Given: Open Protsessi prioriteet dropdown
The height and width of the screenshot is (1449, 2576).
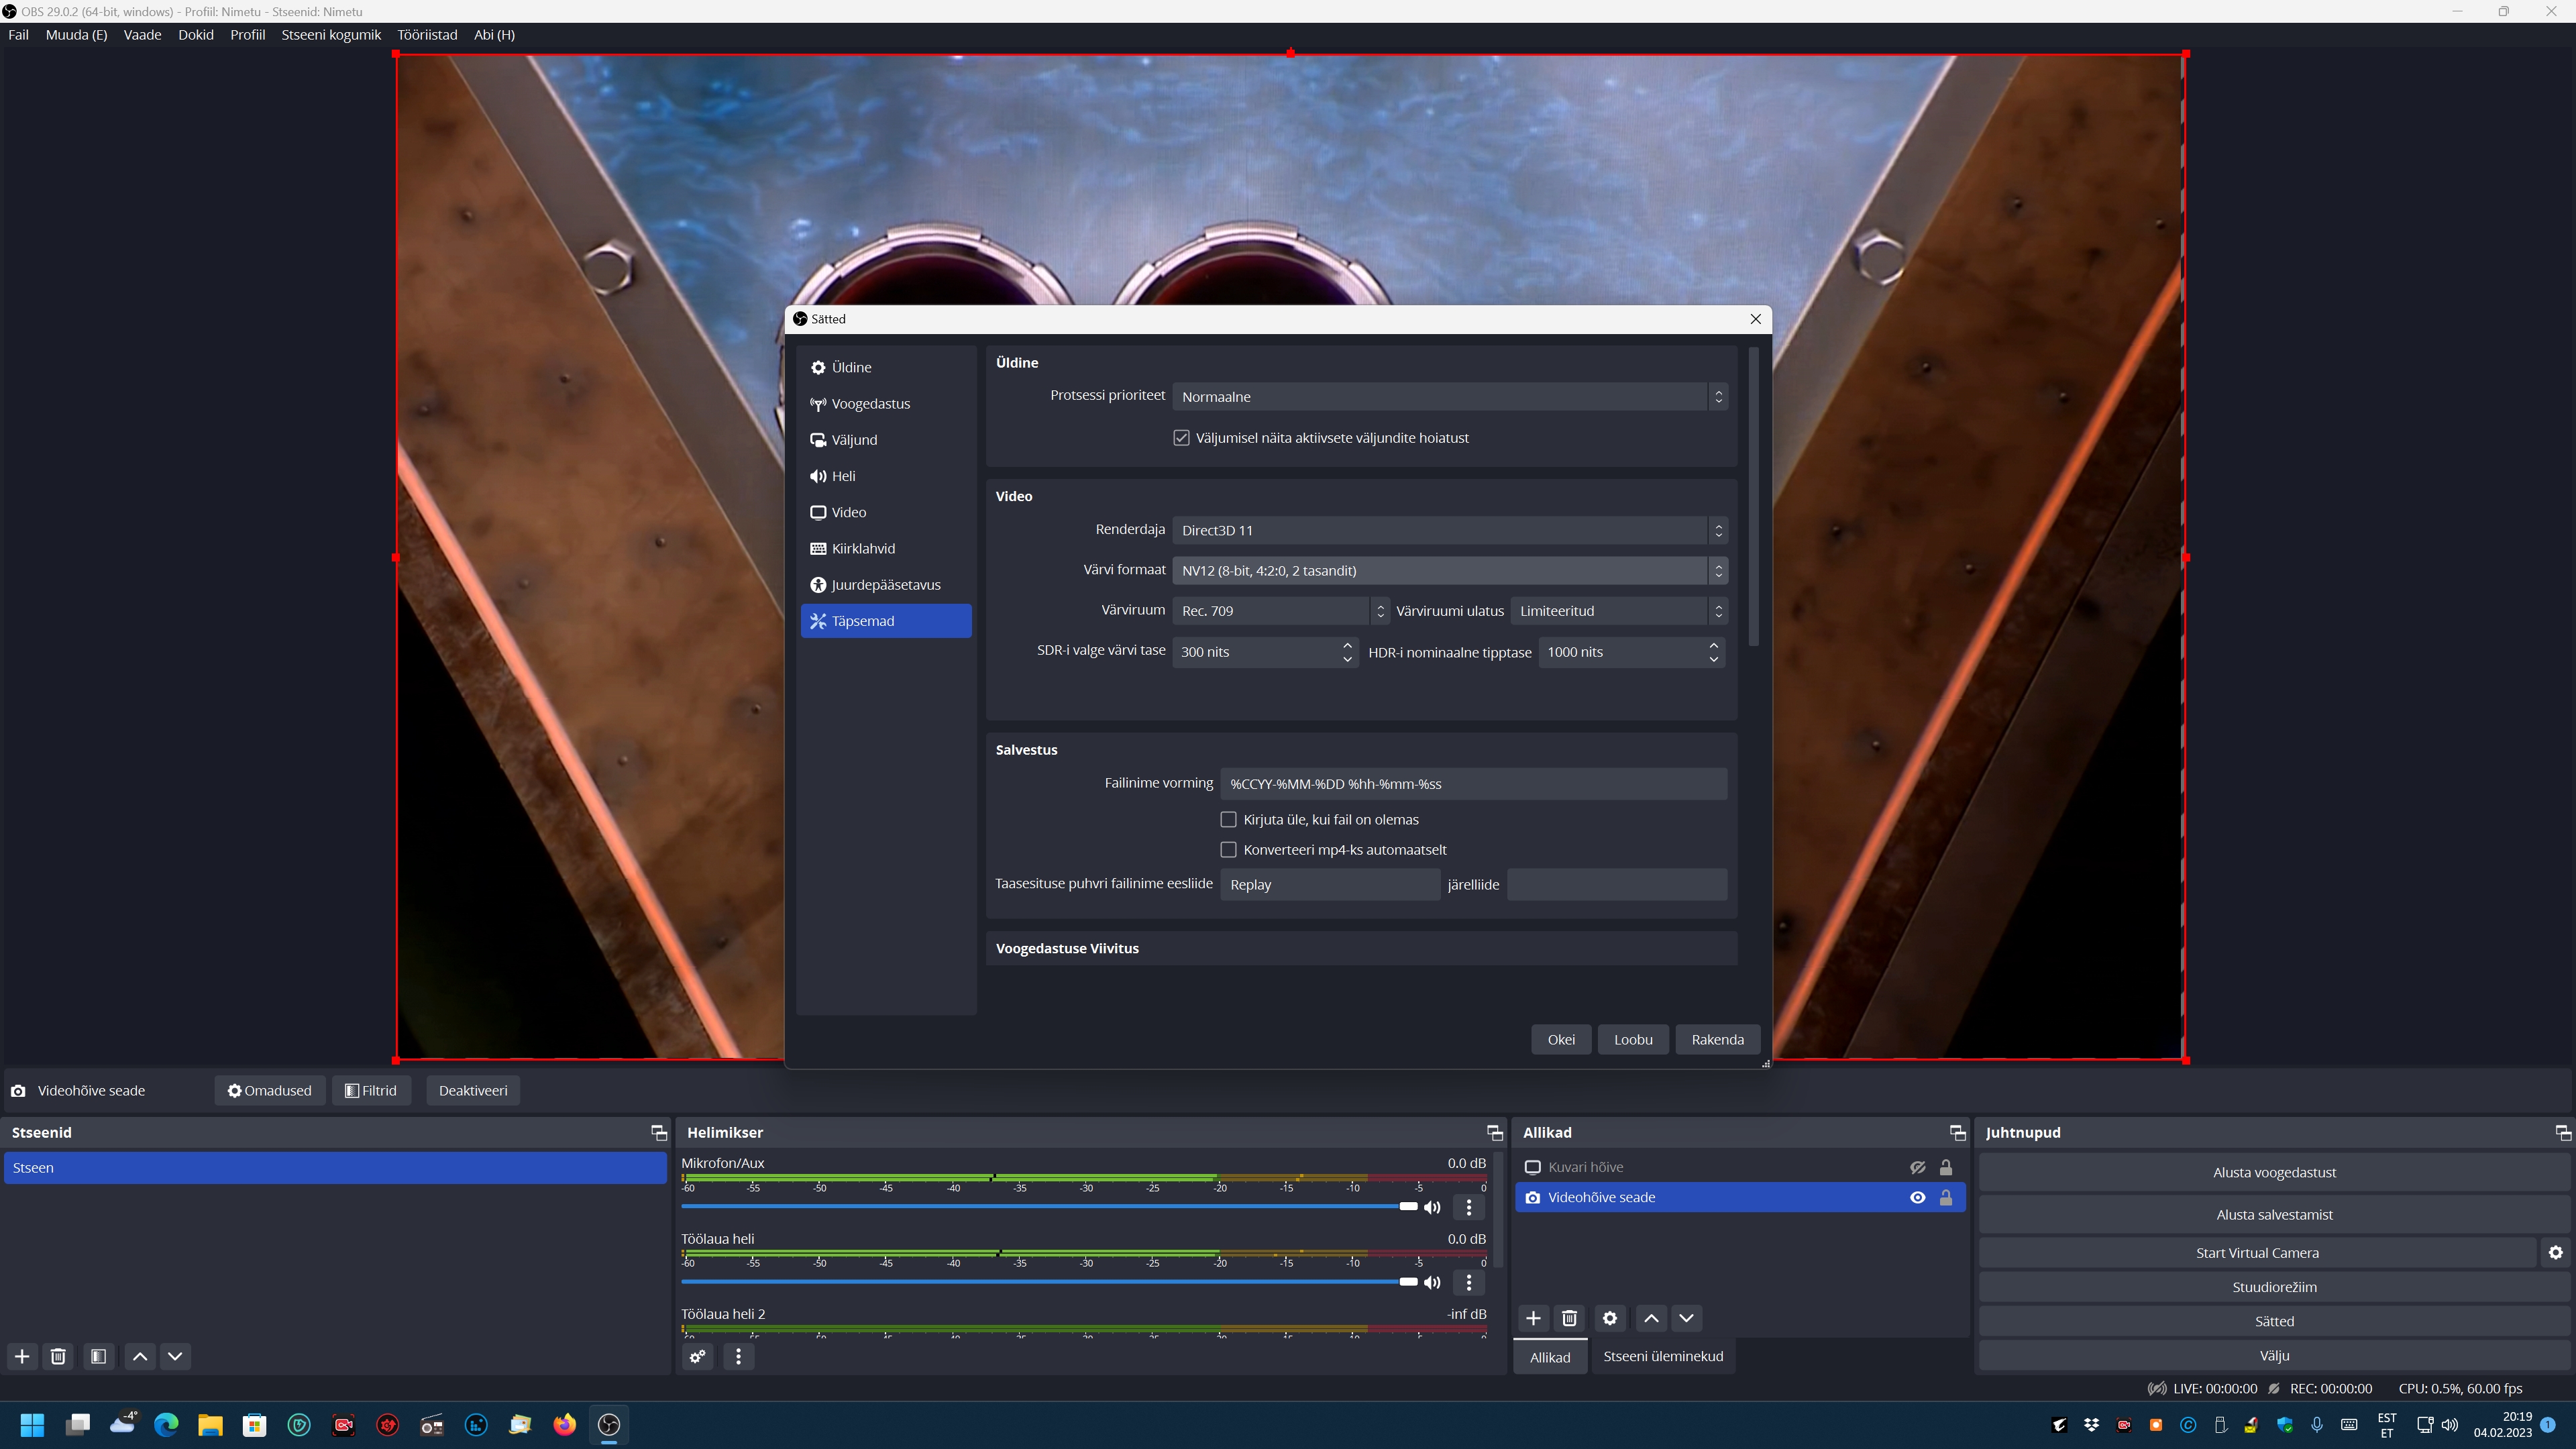Looking at the screenshot, I should [1449, 397].
